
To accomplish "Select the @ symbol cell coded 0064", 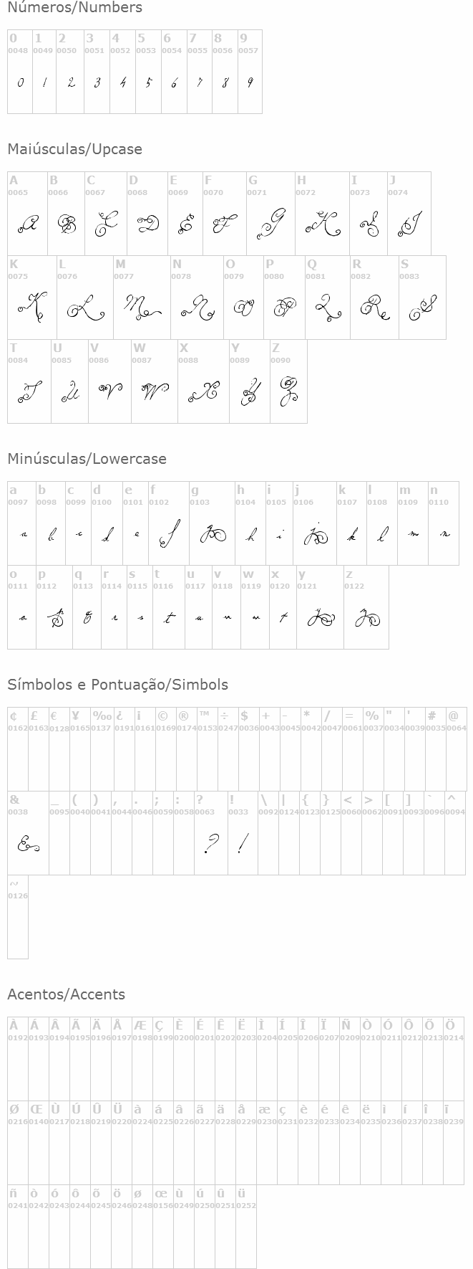I will click(456, 748).
